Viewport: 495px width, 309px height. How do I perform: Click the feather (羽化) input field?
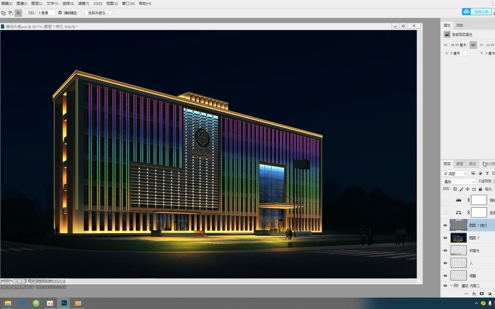tap(47, 13)
